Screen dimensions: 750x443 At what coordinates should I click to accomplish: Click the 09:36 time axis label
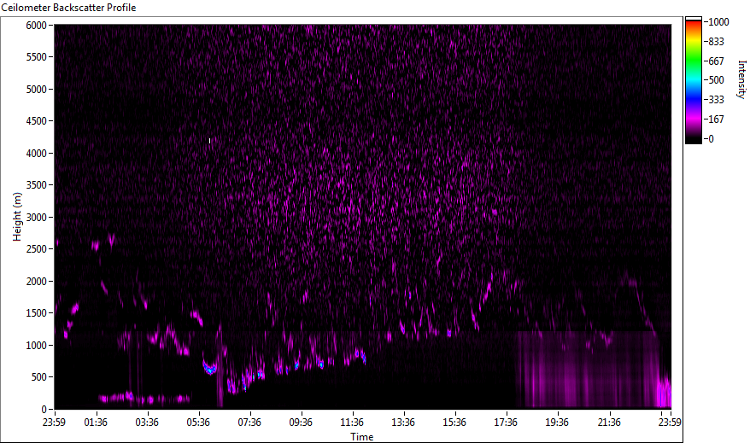(301, 423)
